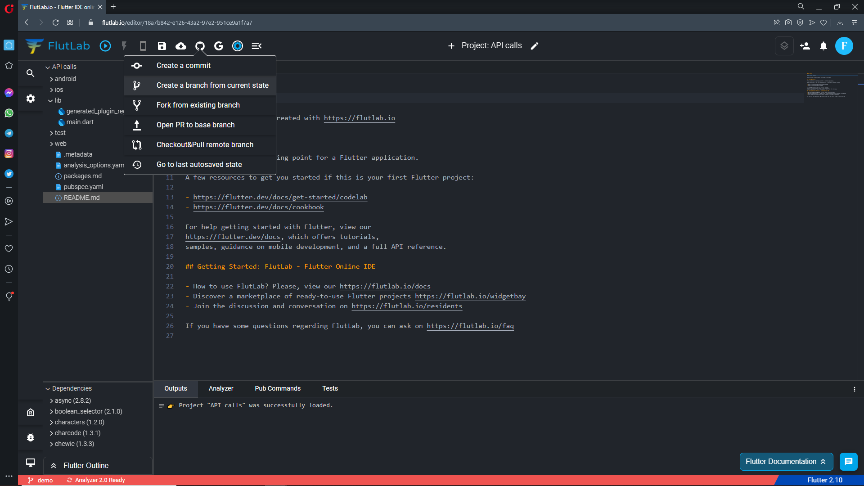Choose Create a branch from current state
The height and width of the screenshot is (486, 864).
pos(200,85)
